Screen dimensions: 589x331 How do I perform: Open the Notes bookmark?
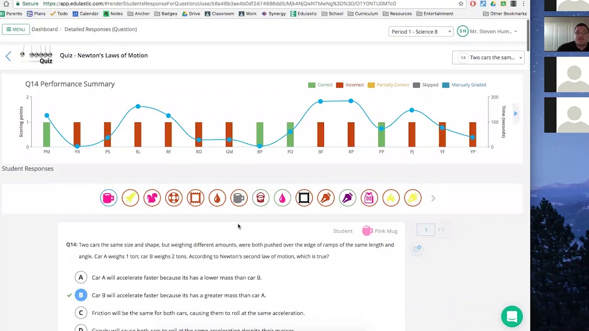click(113, 14)
